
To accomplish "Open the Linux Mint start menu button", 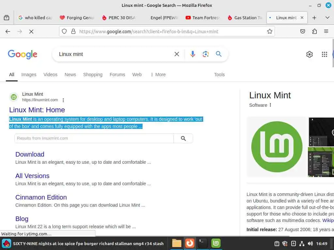I will point(7,243).
